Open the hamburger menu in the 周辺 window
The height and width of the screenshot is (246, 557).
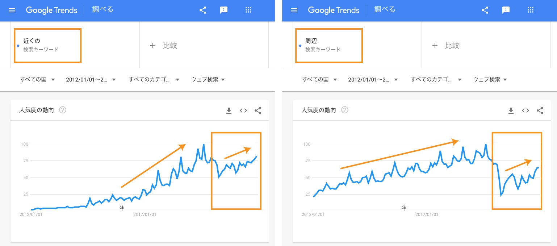[x=294, y=10]
